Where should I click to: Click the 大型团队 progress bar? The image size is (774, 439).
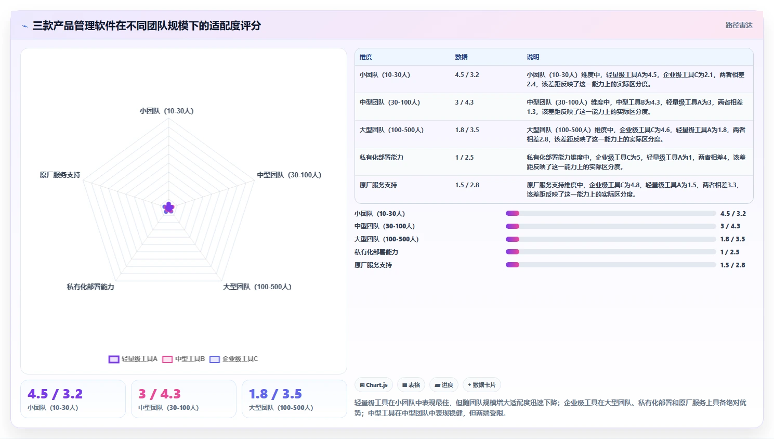[611, 239]
